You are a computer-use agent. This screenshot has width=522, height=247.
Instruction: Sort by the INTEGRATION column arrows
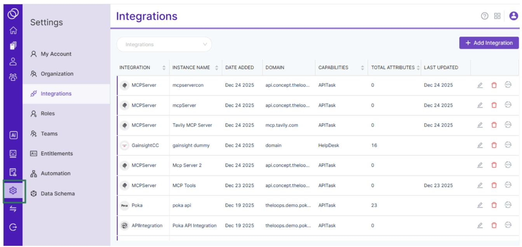pyautogui.click(x=164, y=68)
